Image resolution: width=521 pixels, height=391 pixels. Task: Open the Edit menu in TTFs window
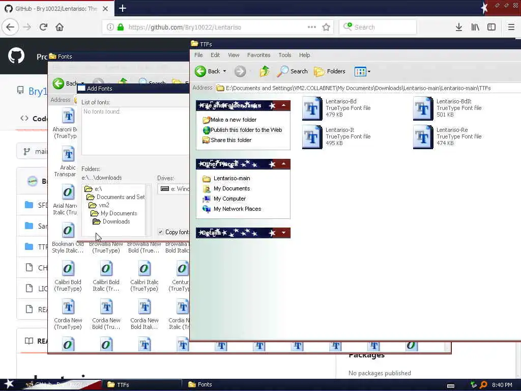click(x=215, y=55)
